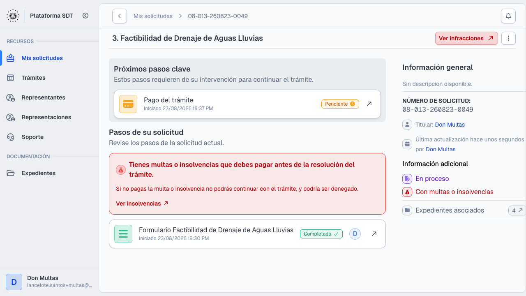Click the Completado status badge
526x296 pixels.
pyautogui.click(x=321, y=234)
